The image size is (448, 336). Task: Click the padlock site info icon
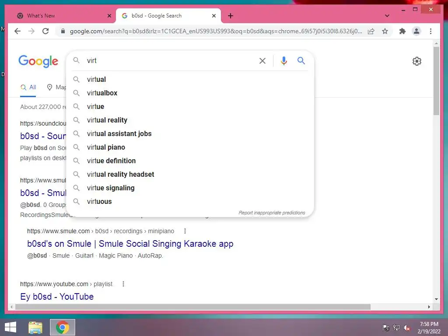63,31
